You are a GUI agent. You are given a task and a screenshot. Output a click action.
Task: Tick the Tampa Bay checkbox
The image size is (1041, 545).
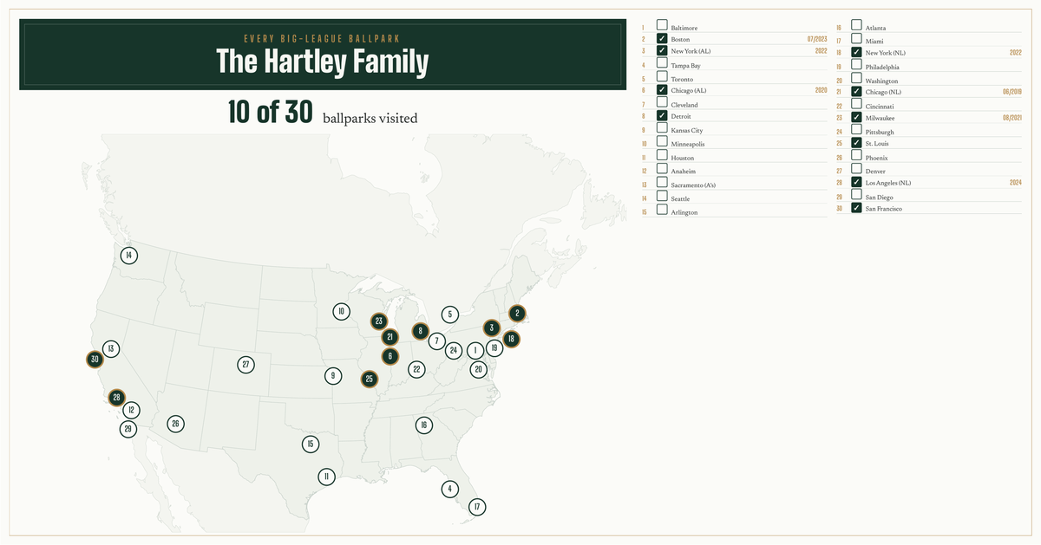(x=662, y=62)
